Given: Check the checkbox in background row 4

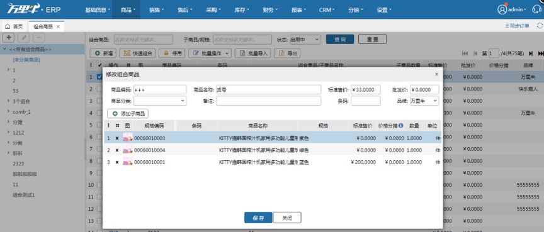Looking at the screenshot, I should click(x=99, y=113).
